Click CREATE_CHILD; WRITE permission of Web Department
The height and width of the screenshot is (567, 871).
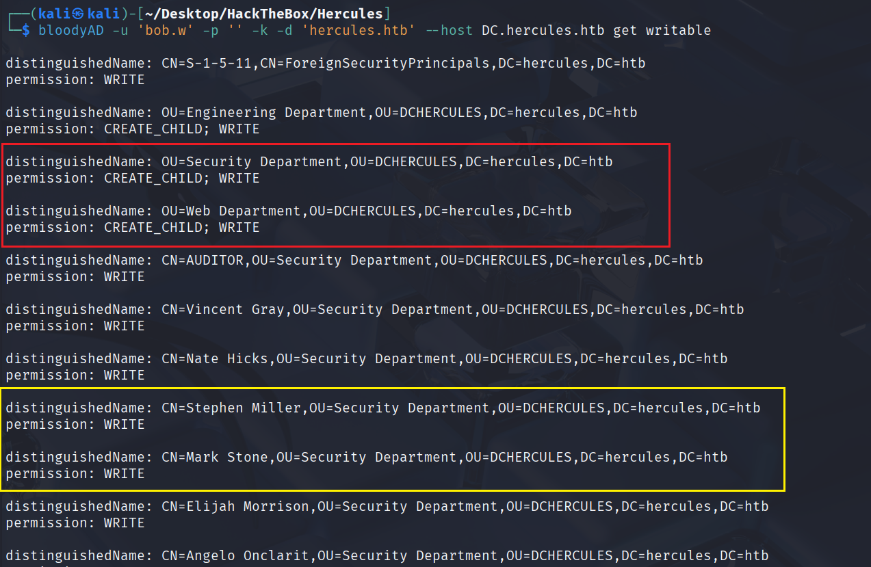[182, 228]
